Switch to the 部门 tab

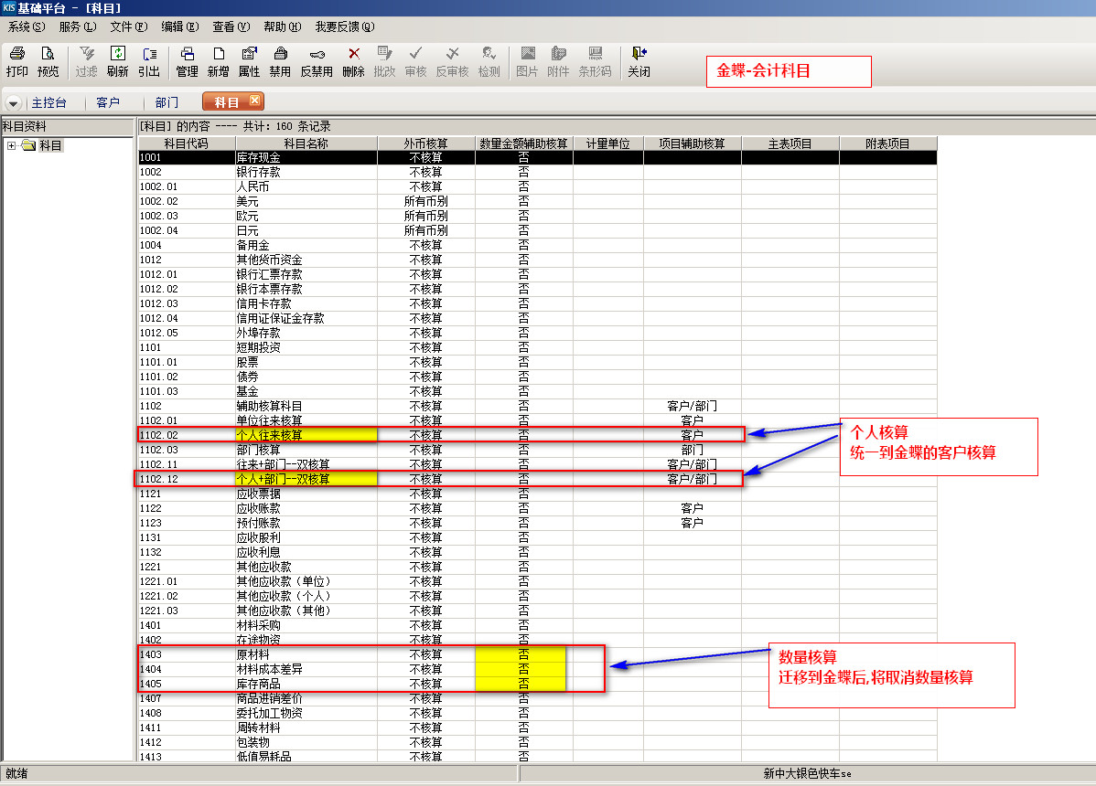167,103
